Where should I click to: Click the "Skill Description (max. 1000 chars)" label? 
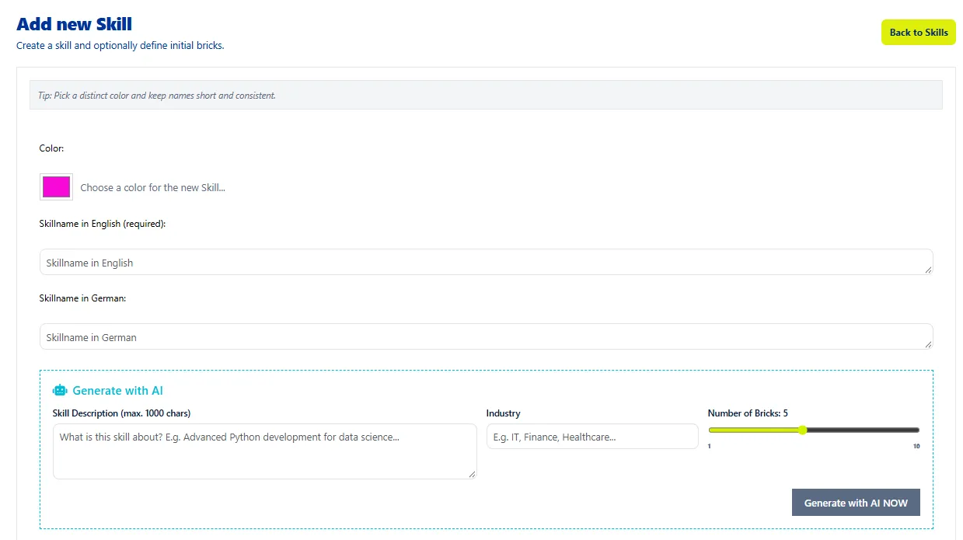(121, 413)
